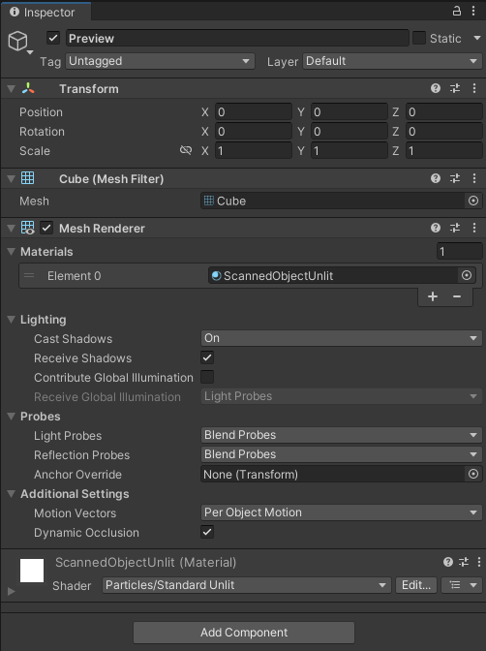Open Mesh Renderer context menu
Viewport: 486px width, 651px height.
pyautogui.click(x=474, y=228)
